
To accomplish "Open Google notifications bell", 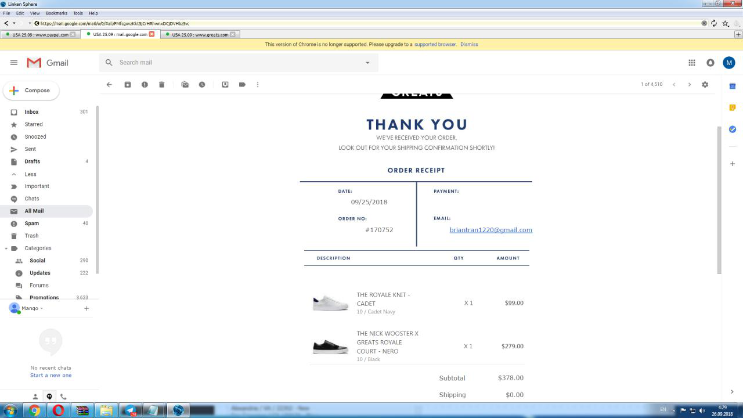I will [x=710, y=63].
